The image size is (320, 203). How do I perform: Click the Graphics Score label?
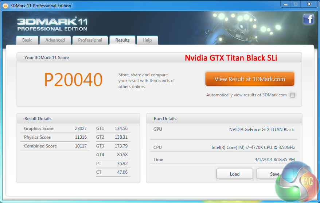click(39, 129)
